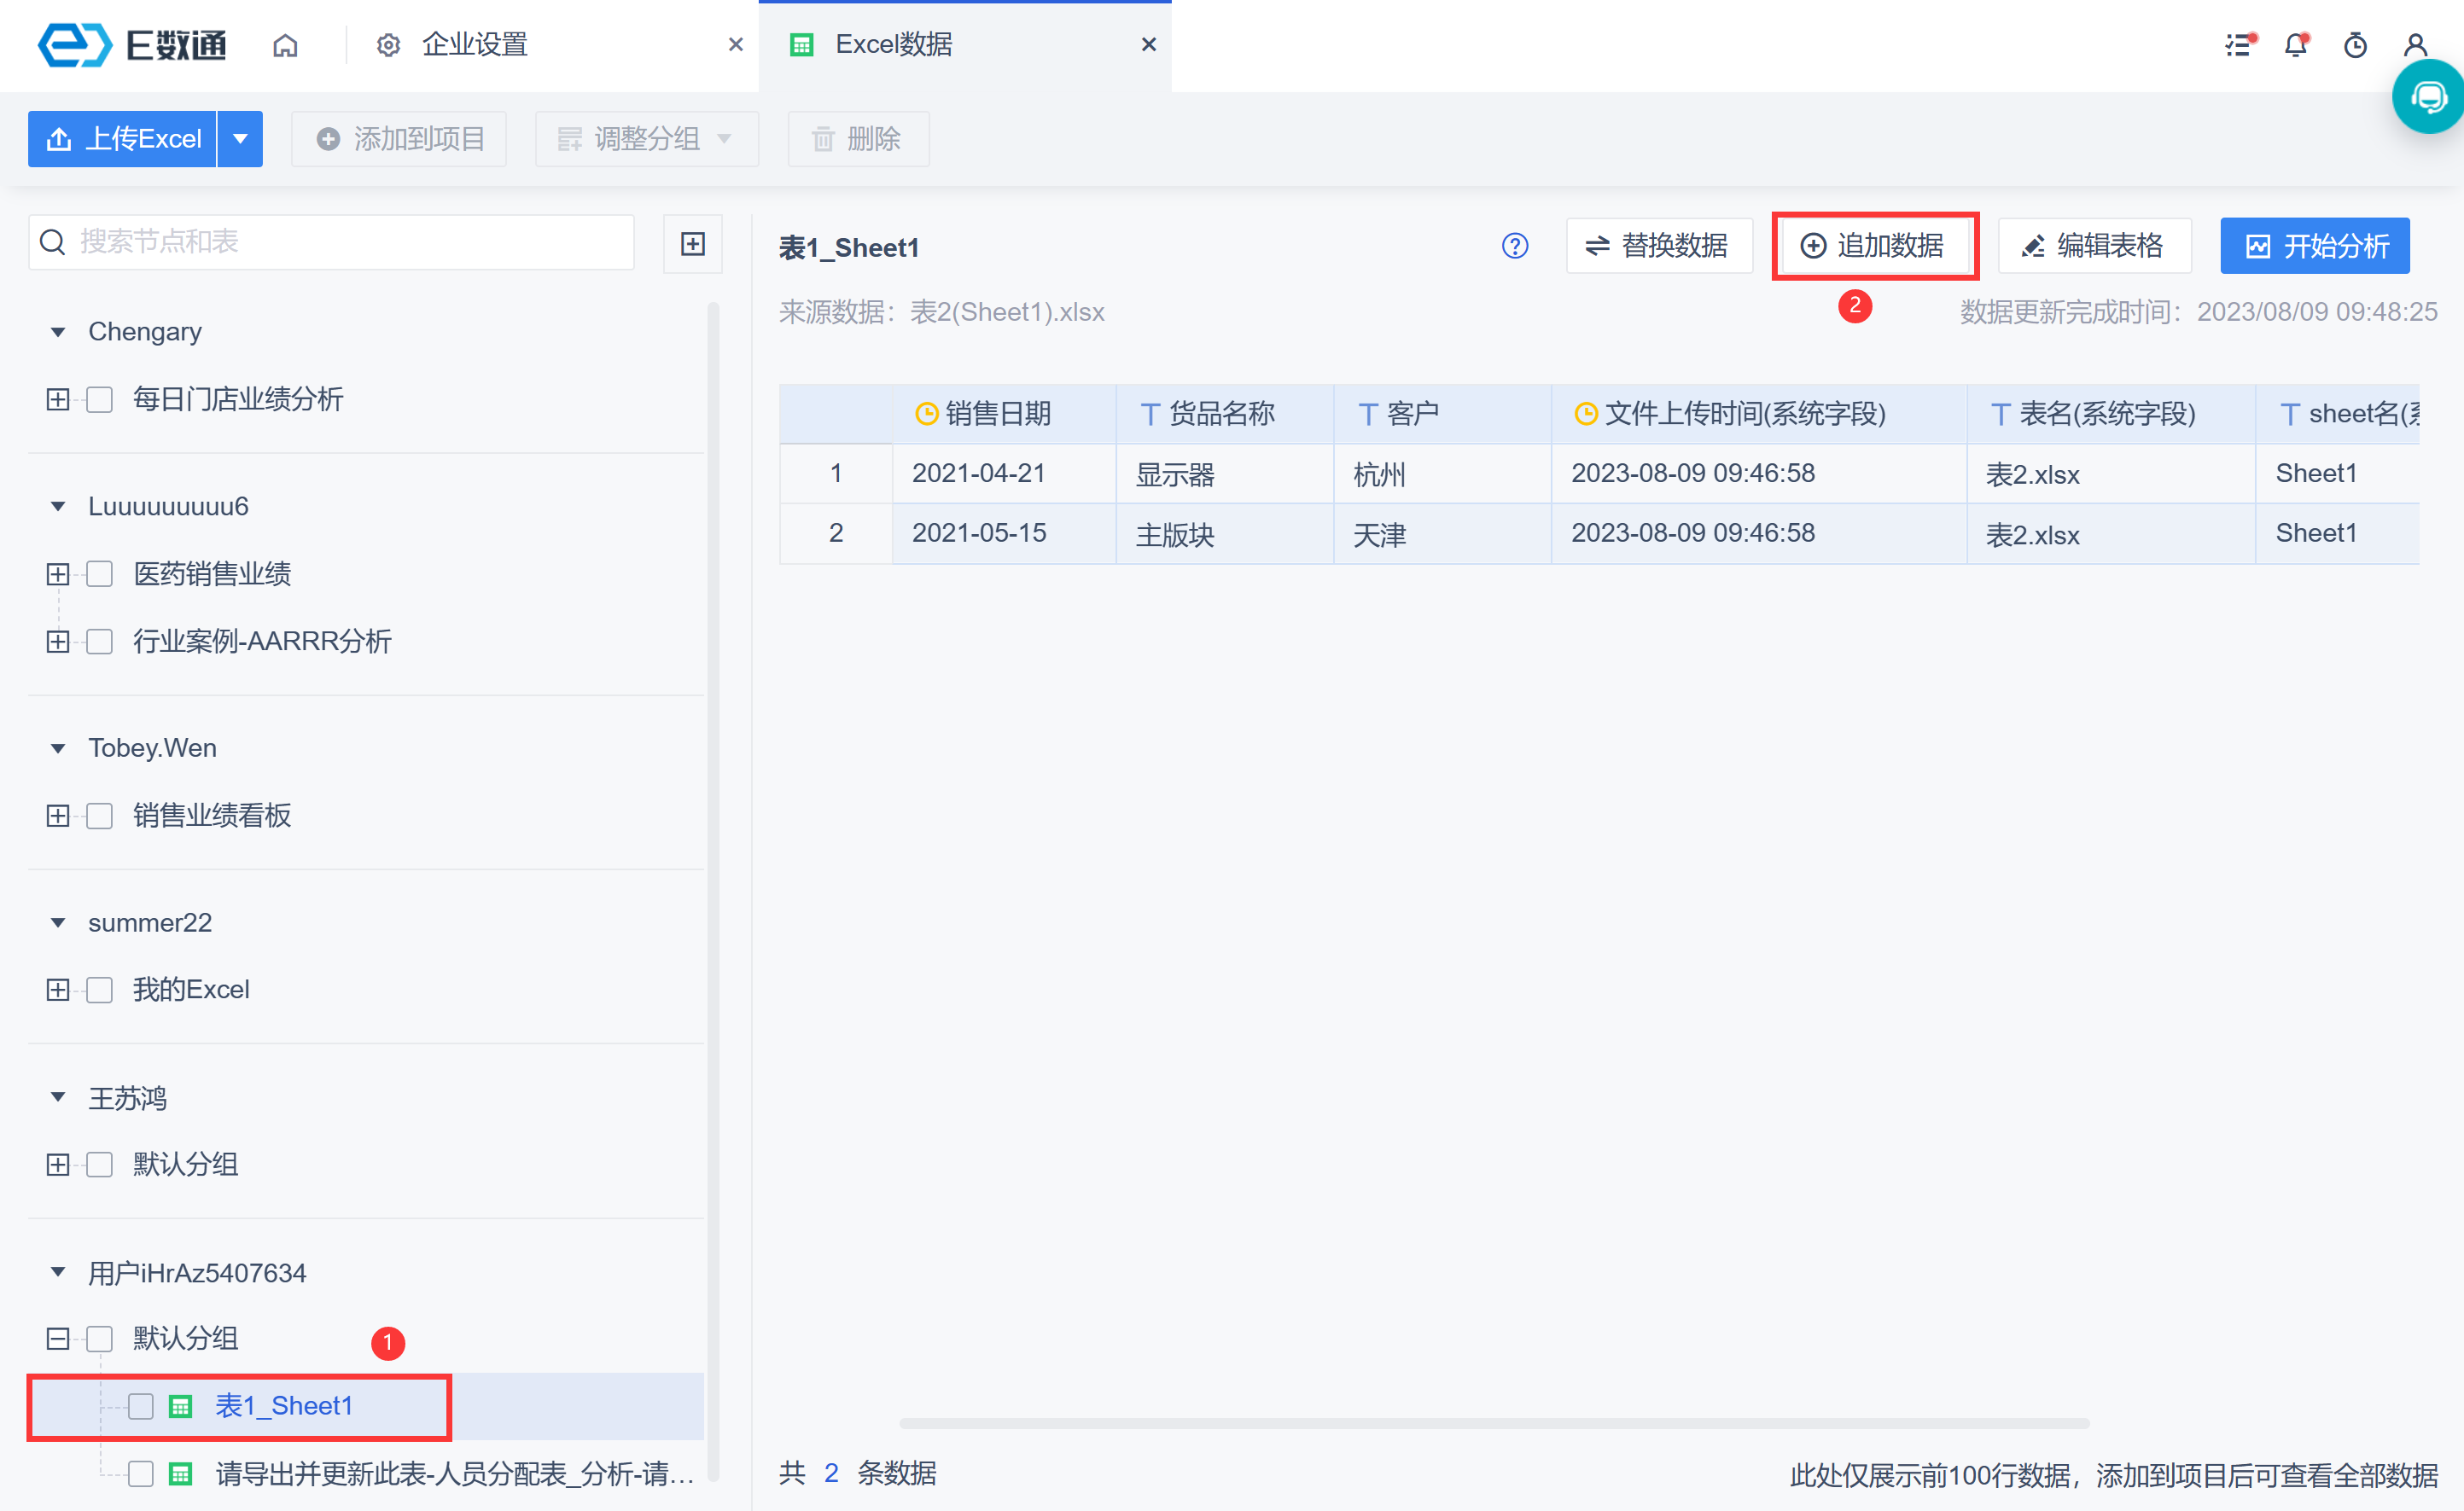Click the horizontal table scrollbar
The image size is (2464, 1511).
(x=1494, y=1422)
